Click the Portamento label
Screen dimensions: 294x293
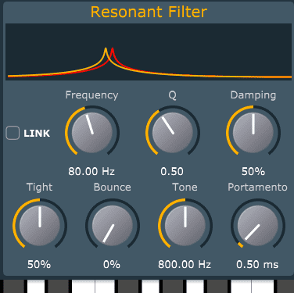(x=257, y=188)
